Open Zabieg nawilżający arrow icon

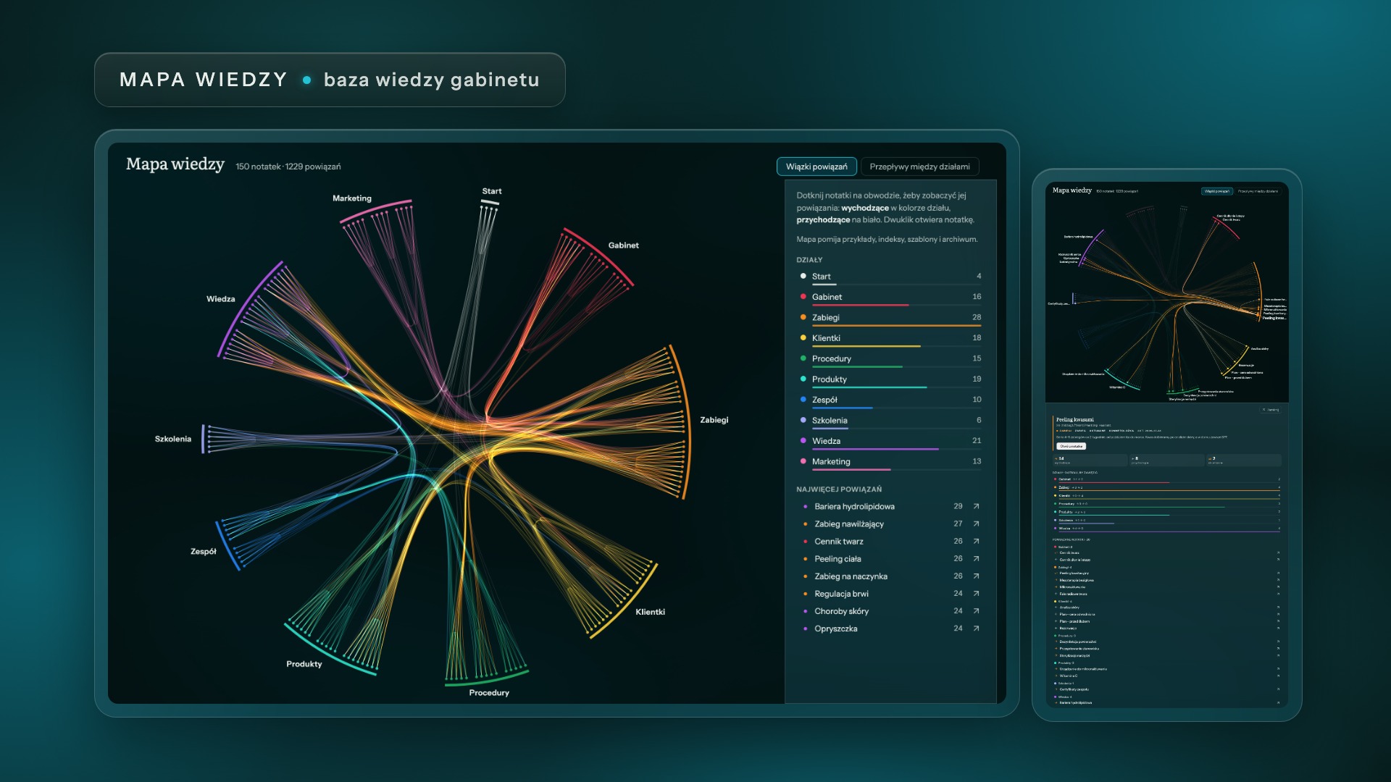(x=976, y=524)
